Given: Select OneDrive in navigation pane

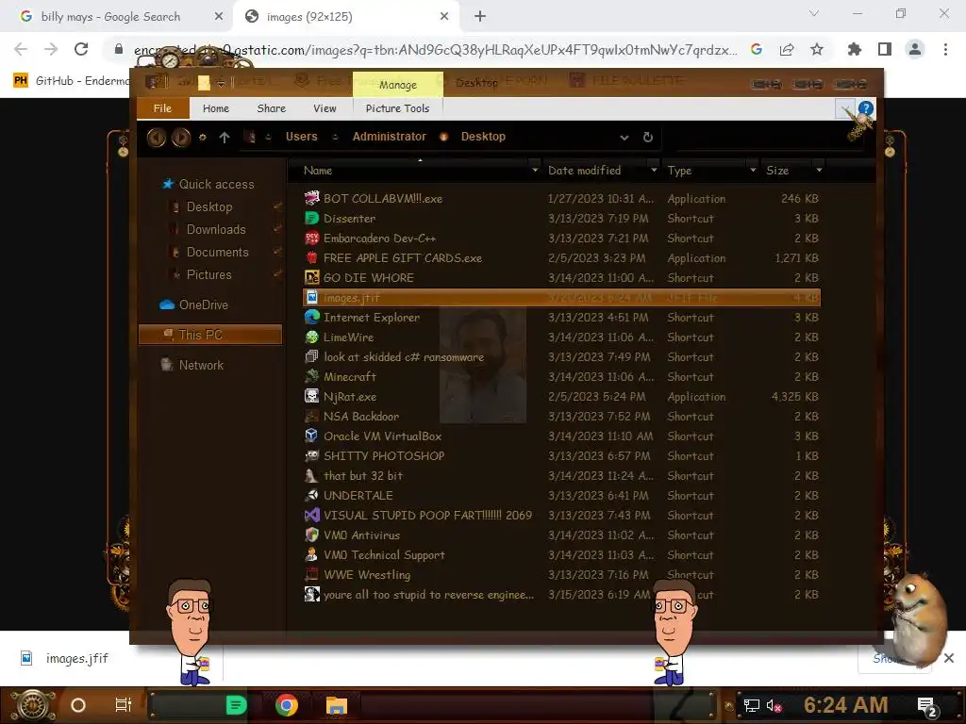Looking at the screenshot, I should [x=194, y=304].
